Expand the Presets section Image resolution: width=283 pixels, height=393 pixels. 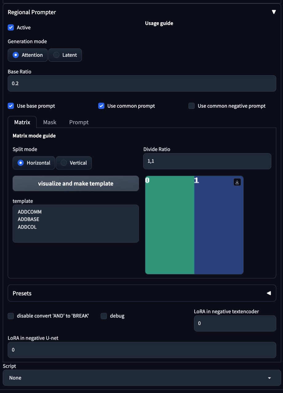(x=269, y=293)
